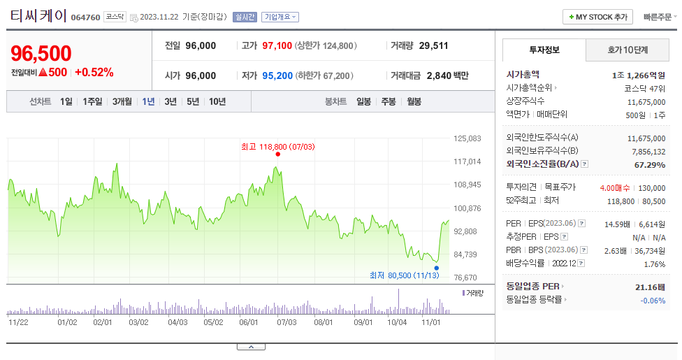Click the 티씨케이 stock name heading
Screen dimensions: 682x360
click(x=38, y=15)
